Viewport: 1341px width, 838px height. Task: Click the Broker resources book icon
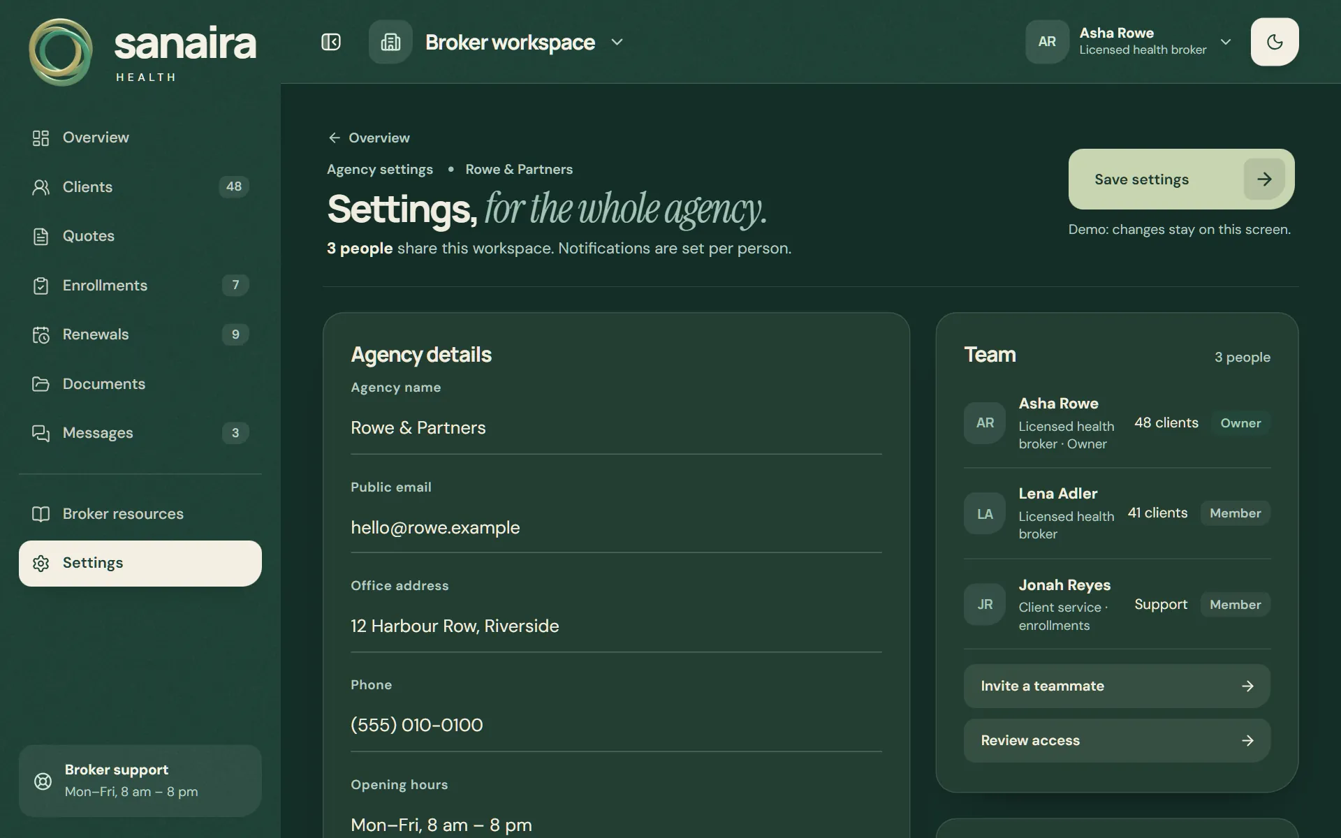click(41, 514)
